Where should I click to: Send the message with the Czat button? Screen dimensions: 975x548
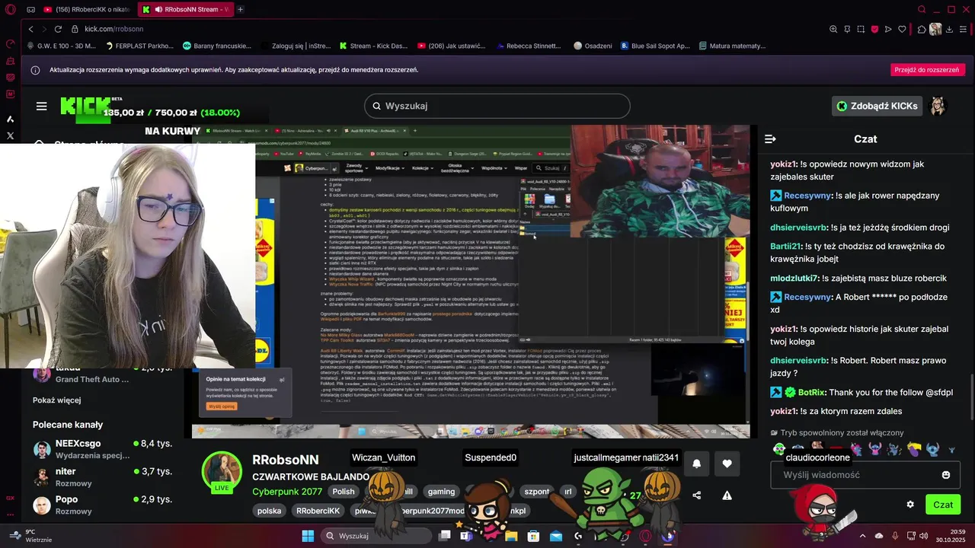click(x=943, y=504)
